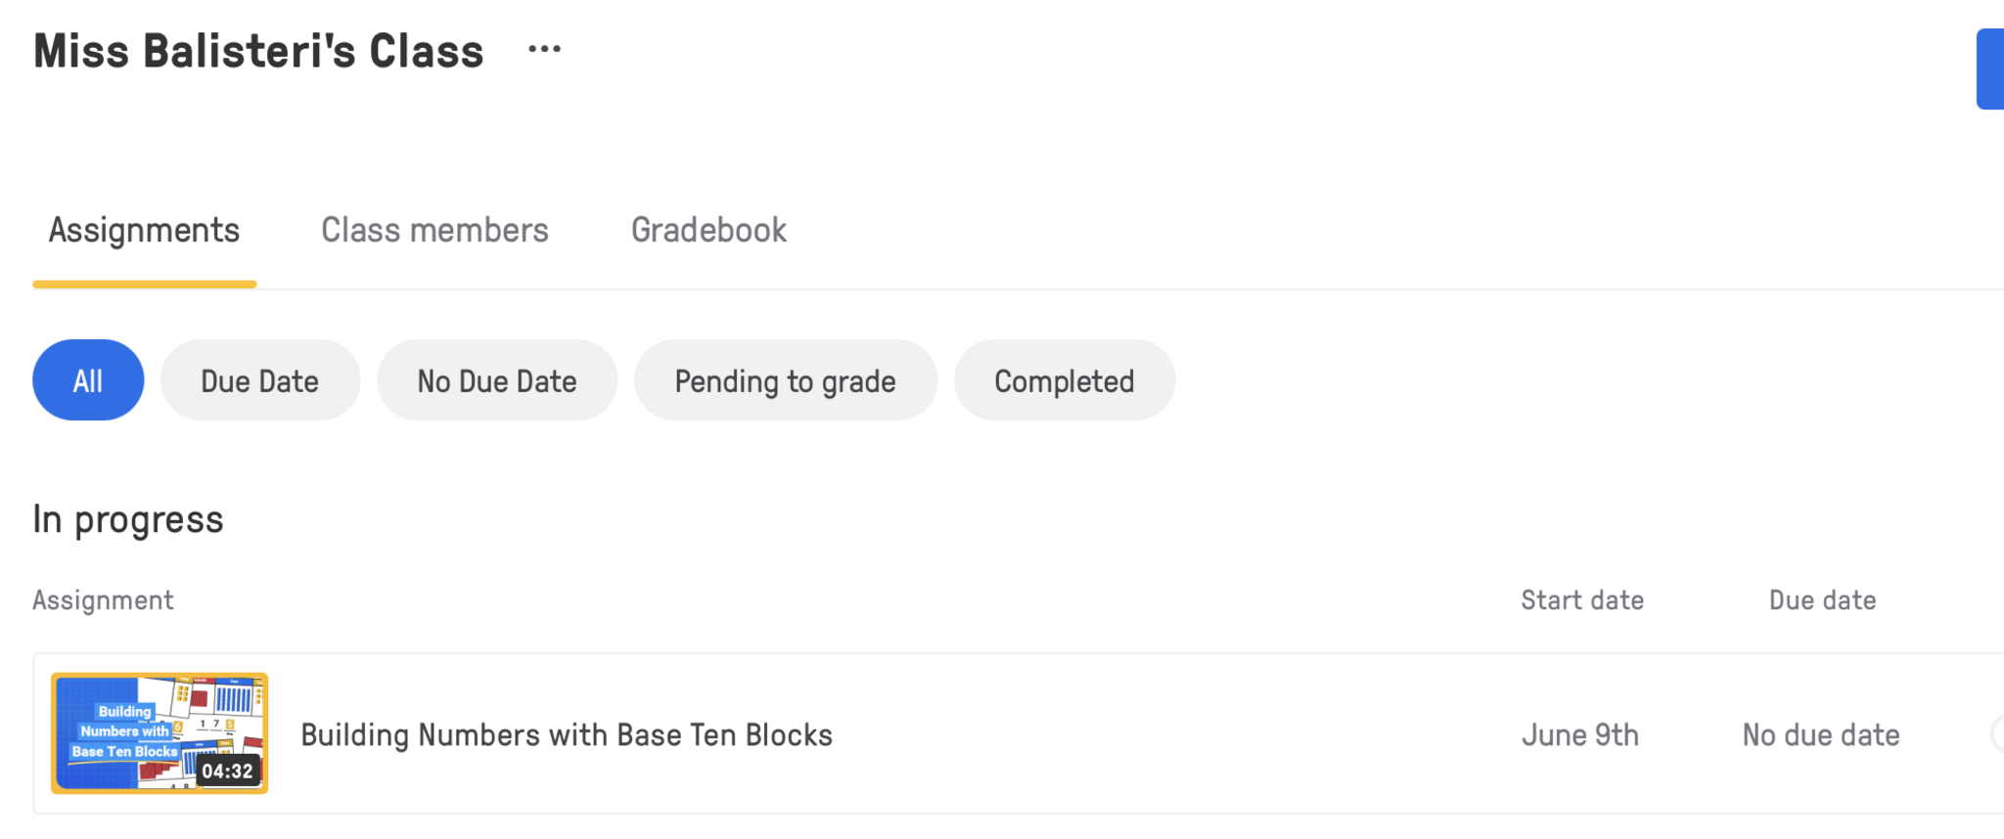
Task: Click the No due date cell
Action: click(x=1821, y=735)
